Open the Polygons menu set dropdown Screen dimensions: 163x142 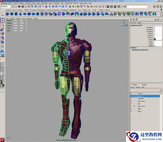[7, 6]
